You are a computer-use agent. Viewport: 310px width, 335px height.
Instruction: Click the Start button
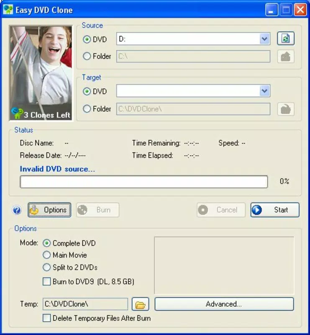coord(275,210)
